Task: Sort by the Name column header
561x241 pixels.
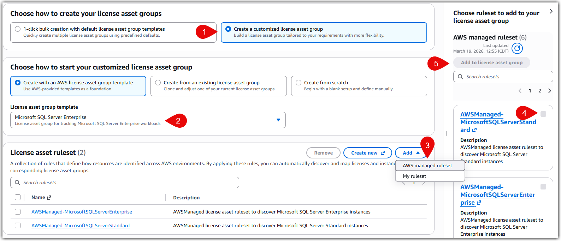Action: pos(38,198)
